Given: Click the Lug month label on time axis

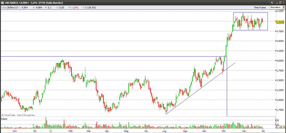Looking at the screenshot, I should [165, 131].
